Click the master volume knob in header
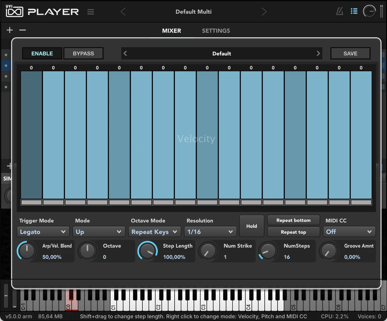Image resolution: width=387 pixels, height=321 pixels. tap(369, 11)
